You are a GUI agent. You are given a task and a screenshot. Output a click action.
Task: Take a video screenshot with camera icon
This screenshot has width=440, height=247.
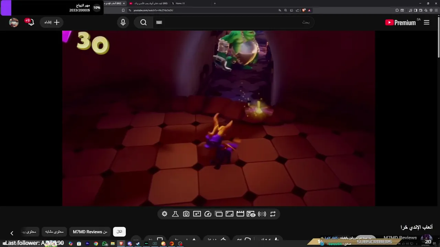click(186, 214)
